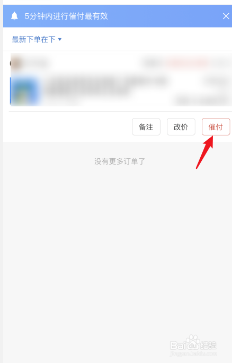
Task: Click the blurred buyer avatar
Action: (x=16, y=63)
